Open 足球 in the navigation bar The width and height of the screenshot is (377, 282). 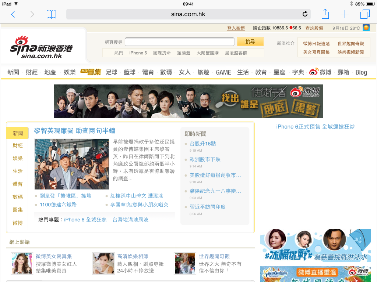coord(112,72)
